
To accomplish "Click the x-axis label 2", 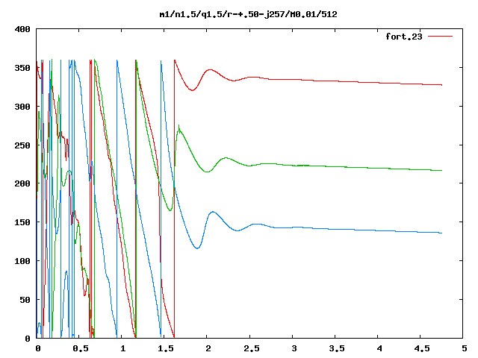I will (208, 348).
